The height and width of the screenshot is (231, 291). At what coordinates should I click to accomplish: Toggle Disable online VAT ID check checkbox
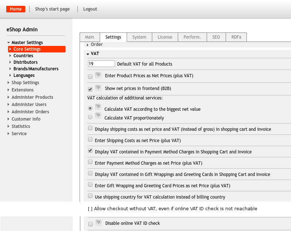(90, 224)
